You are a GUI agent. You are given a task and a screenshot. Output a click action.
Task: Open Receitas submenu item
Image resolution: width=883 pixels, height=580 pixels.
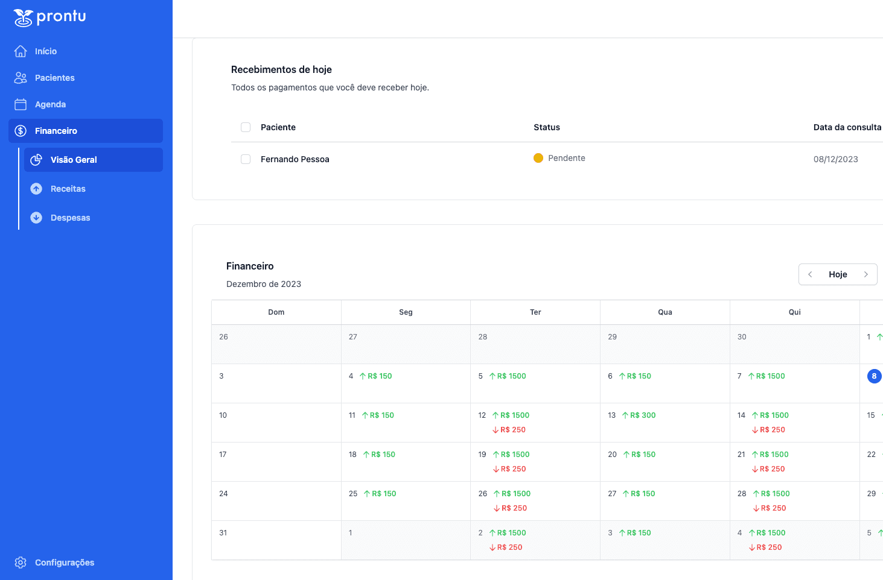[x=94, y=189]
